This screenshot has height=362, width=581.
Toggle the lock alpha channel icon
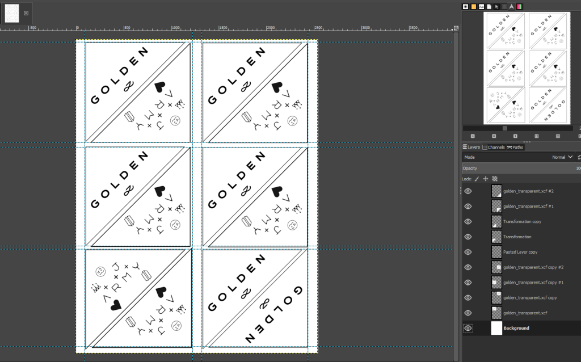pos(495,179)
